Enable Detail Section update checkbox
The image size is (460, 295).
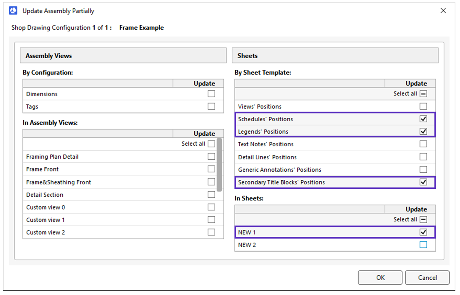(x=211, y=194)
